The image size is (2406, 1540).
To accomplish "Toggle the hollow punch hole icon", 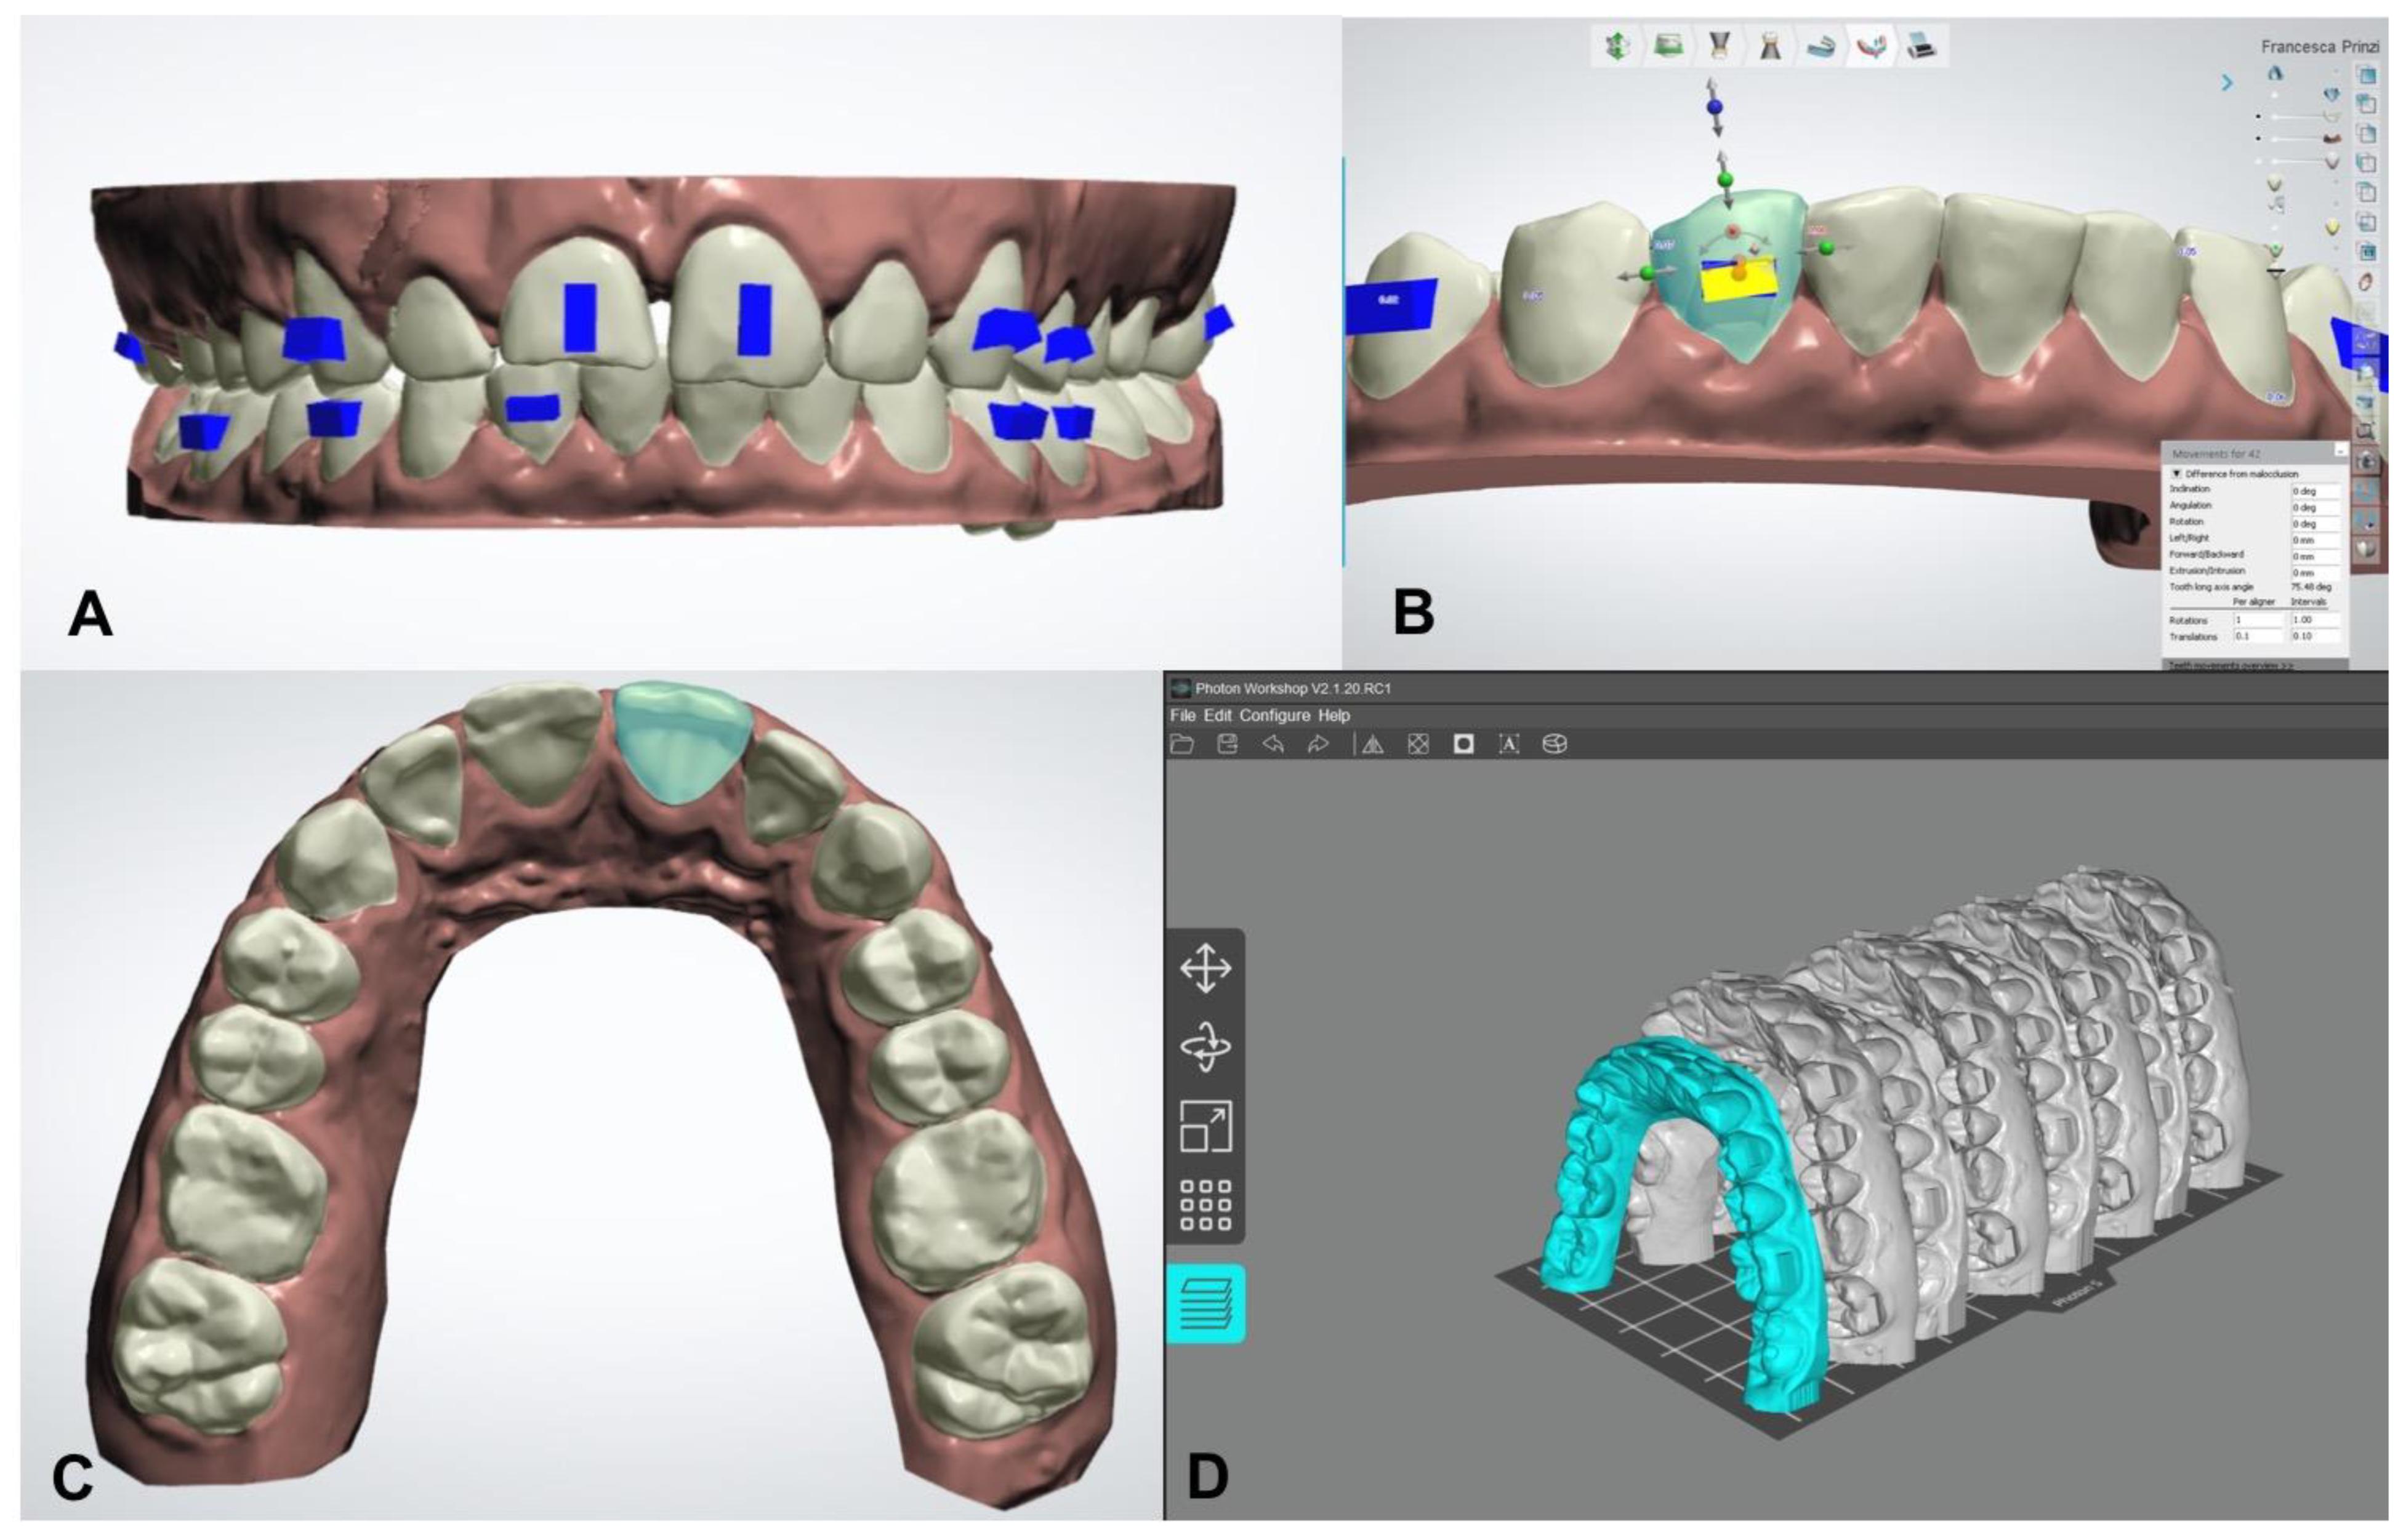I will tap(1464, 744).
